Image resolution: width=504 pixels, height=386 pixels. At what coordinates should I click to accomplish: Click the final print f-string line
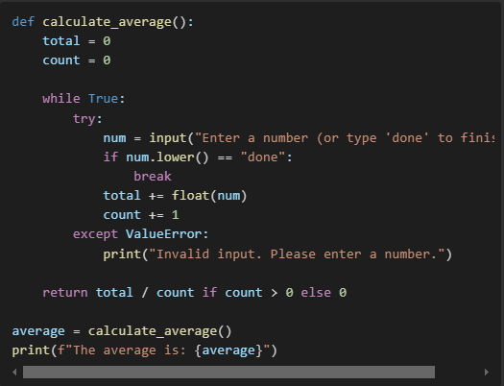(144, 350)
